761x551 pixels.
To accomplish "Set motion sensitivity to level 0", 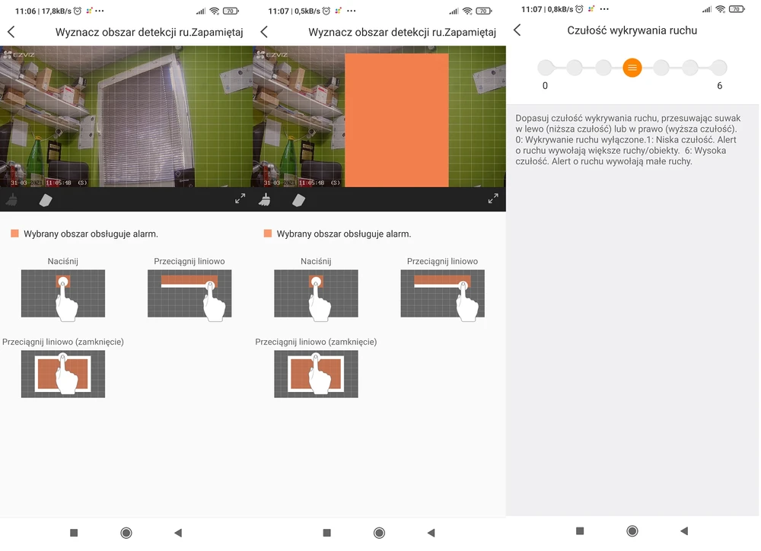I will [x=546, y=68].
